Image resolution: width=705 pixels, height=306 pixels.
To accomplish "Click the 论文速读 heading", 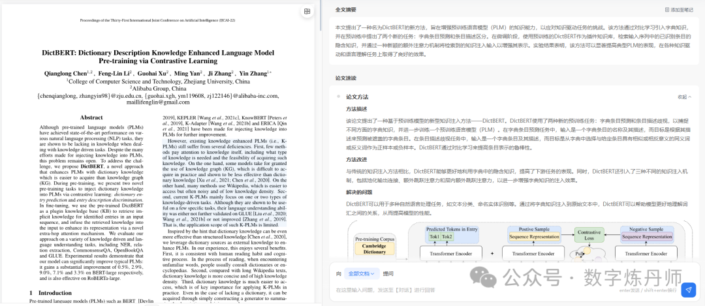I will 346,78.
